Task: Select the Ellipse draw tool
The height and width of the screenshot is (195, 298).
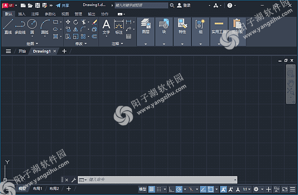Action: tap(55, 29)
